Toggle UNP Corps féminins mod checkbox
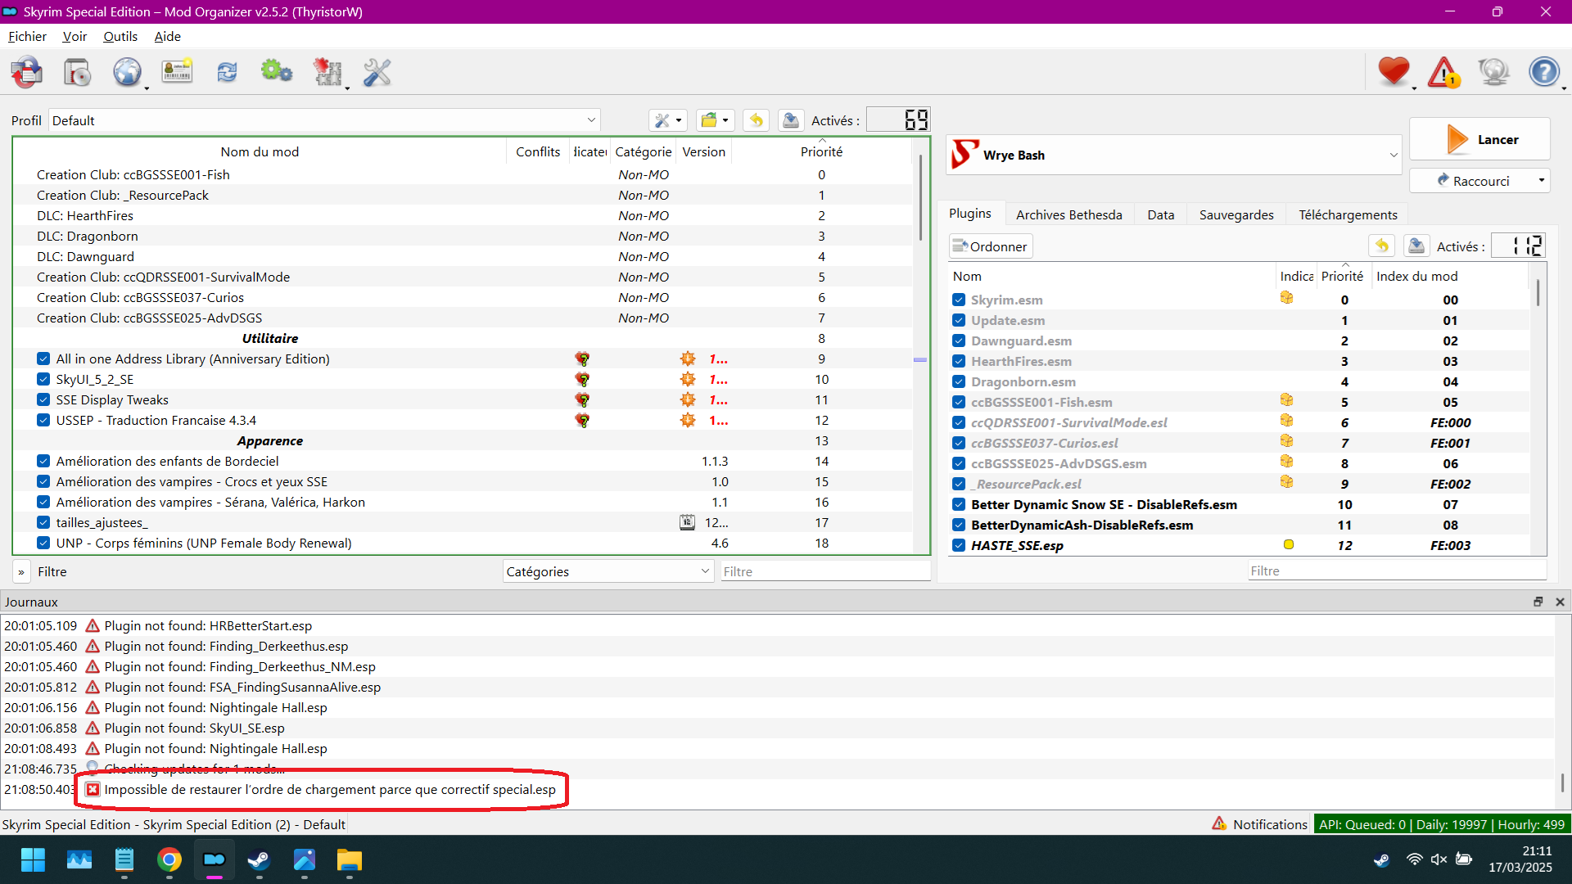Screen dimensions: 1572x884 [x=43, y=543]
